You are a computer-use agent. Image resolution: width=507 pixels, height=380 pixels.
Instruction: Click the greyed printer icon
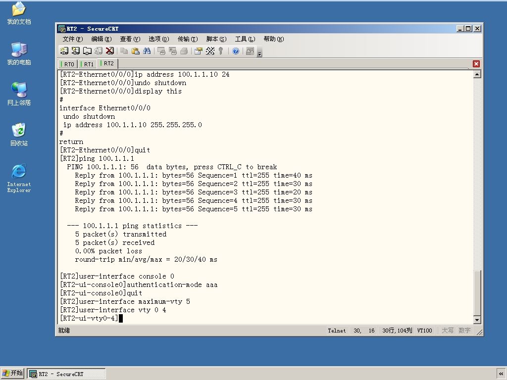[x=184, y=51]
